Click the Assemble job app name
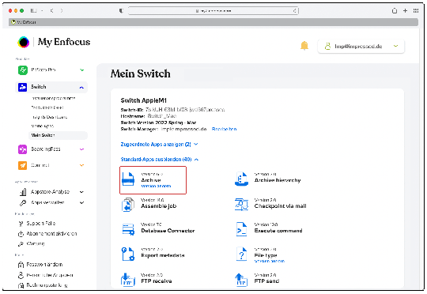427x294 pixels. (159, 206)
